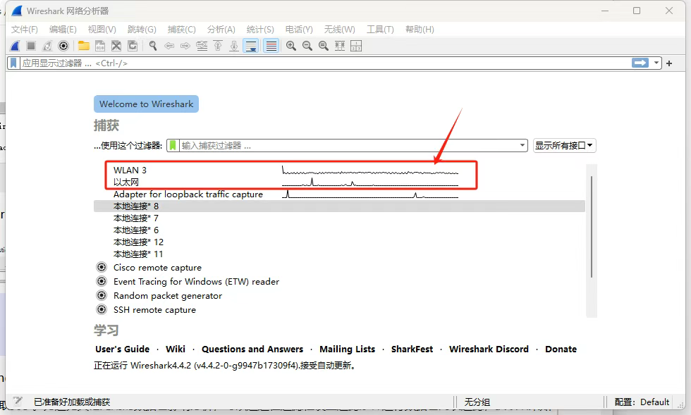Open the 统计(S) menu
This screenshot has height=415, width=691.
point(260,30)
